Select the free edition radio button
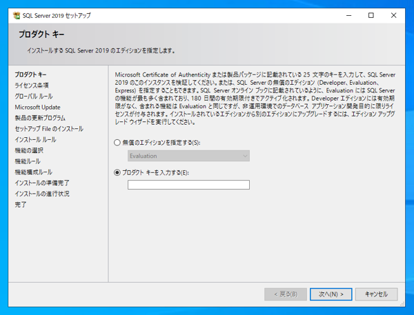Viewport: 414px width, 315px height. [x=117, y=143]
